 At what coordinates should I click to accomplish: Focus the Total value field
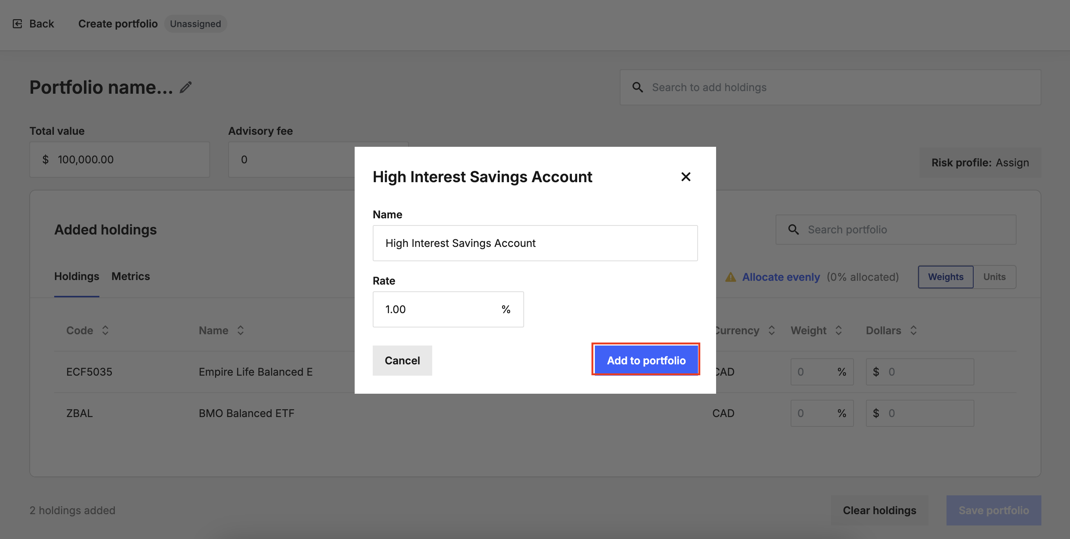coord(120,160)
